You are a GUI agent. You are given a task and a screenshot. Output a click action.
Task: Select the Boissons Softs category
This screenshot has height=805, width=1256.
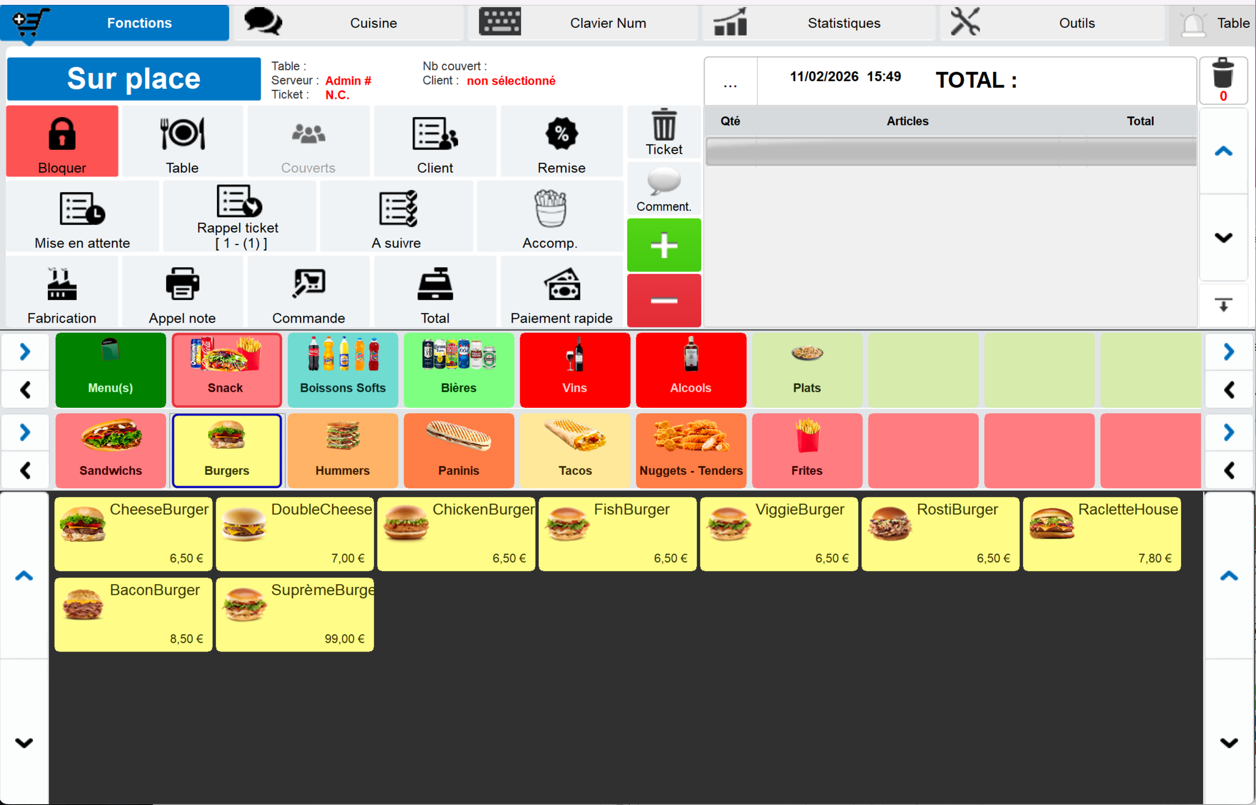click(343, 370)
